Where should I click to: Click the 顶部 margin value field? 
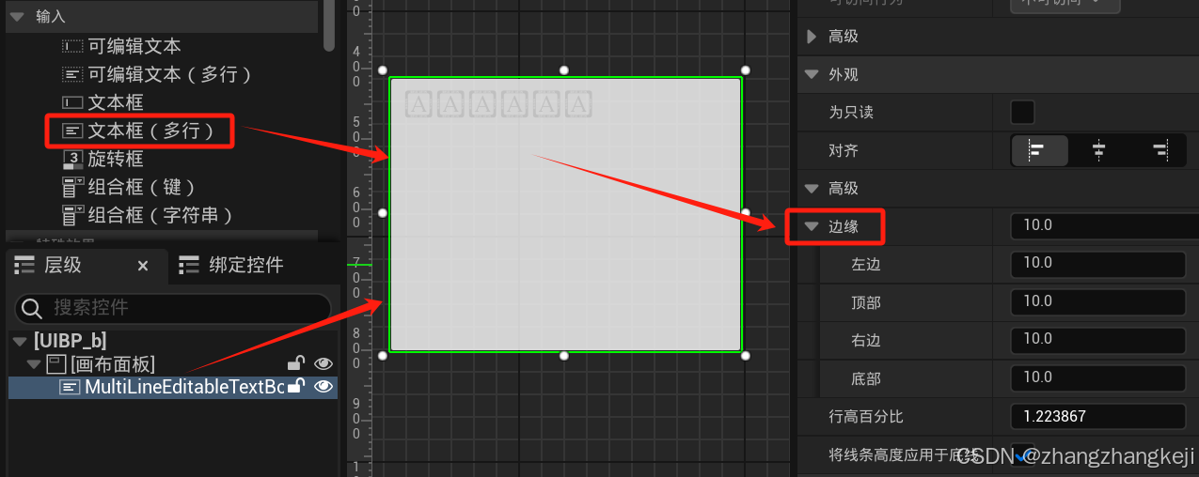tap(1097, 302)
